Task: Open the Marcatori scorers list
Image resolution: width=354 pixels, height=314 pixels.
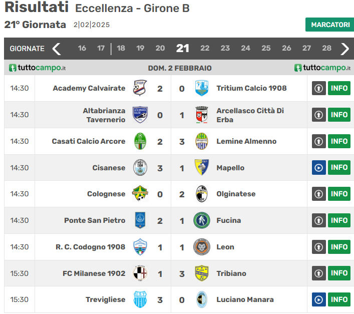Action: pos(329,25)
